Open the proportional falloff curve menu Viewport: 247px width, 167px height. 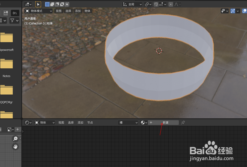178,4
